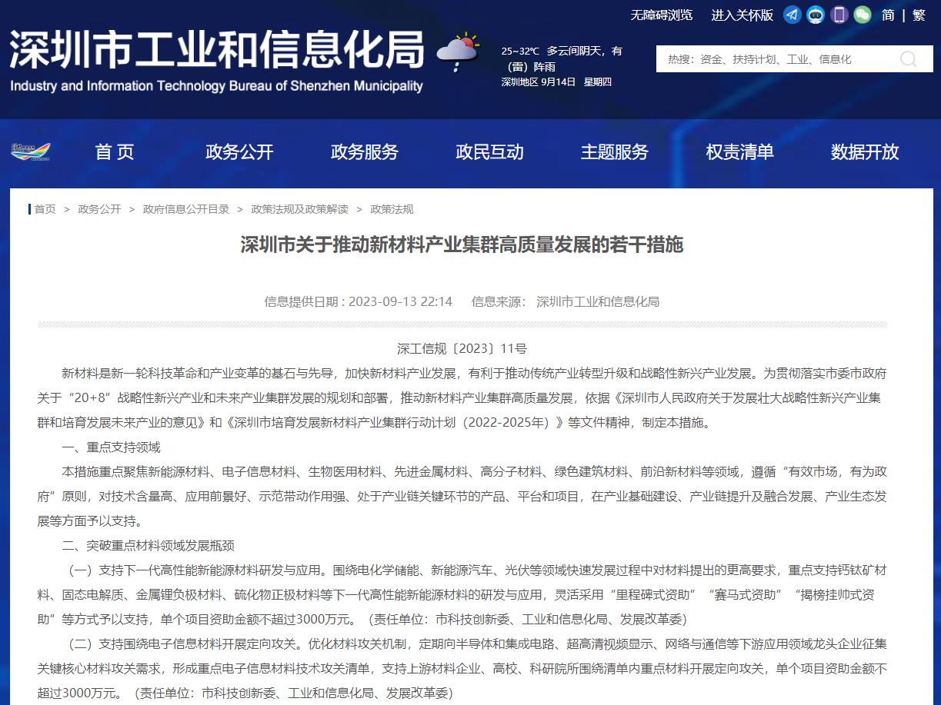Click the 无障碍浏览 link

coord(662,15)
